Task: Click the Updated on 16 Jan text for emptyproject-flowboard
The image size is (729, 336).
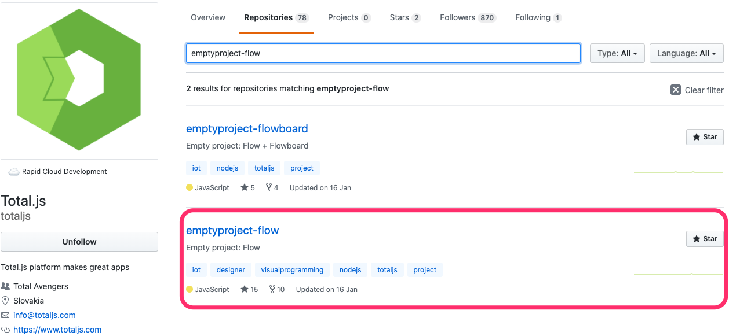Action: pos(320,188)
